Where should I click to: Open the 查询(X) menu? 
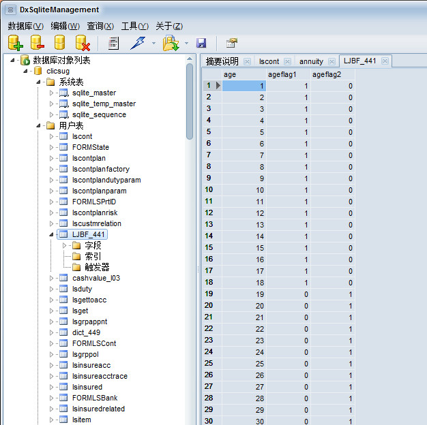click(x=100, y=26)
